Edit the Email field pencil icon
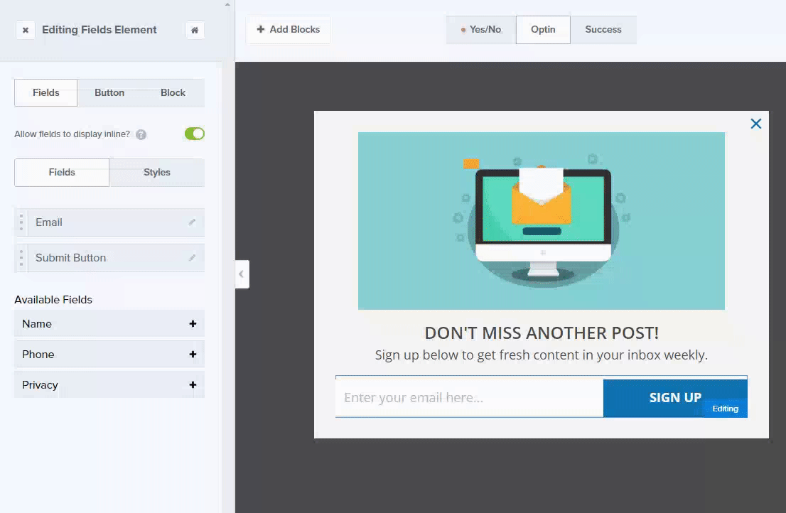786x513 pixels. 192,222
